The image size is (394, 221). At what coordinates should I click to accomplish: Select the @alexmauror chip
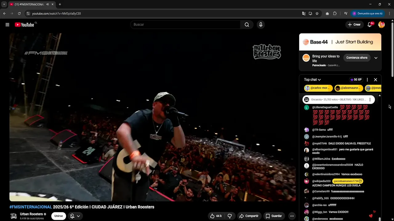[x=349, y=88]
